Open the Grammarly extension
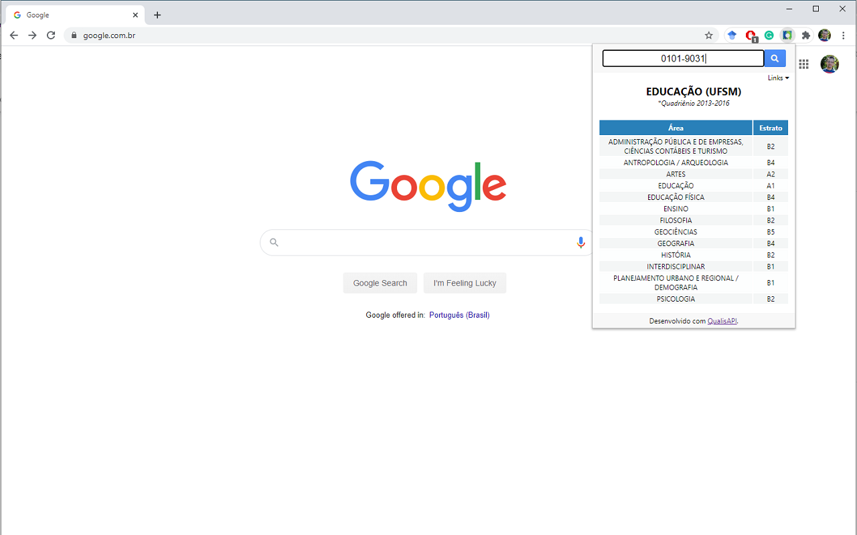857x535 pixels. coord(769,35)
